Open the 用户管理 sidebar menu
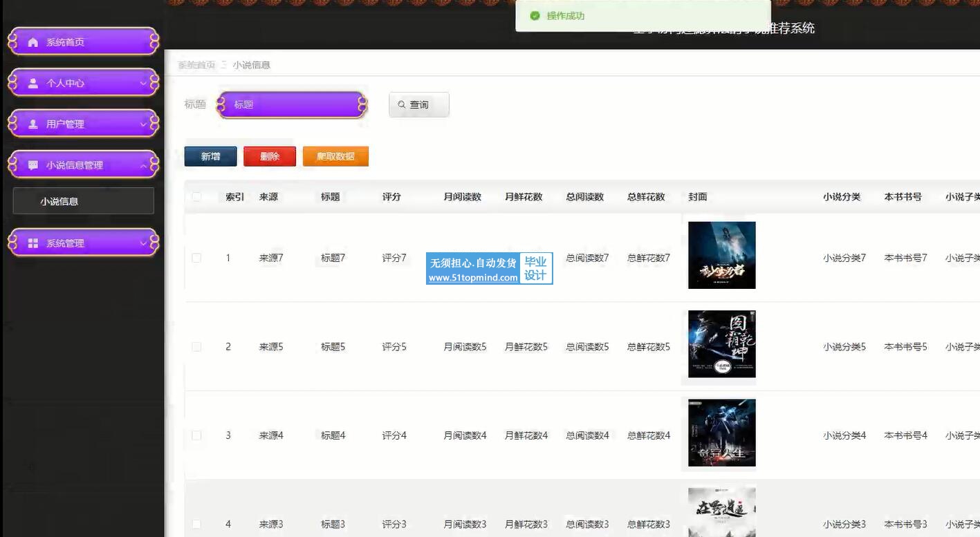 click(x=84, y=124)
